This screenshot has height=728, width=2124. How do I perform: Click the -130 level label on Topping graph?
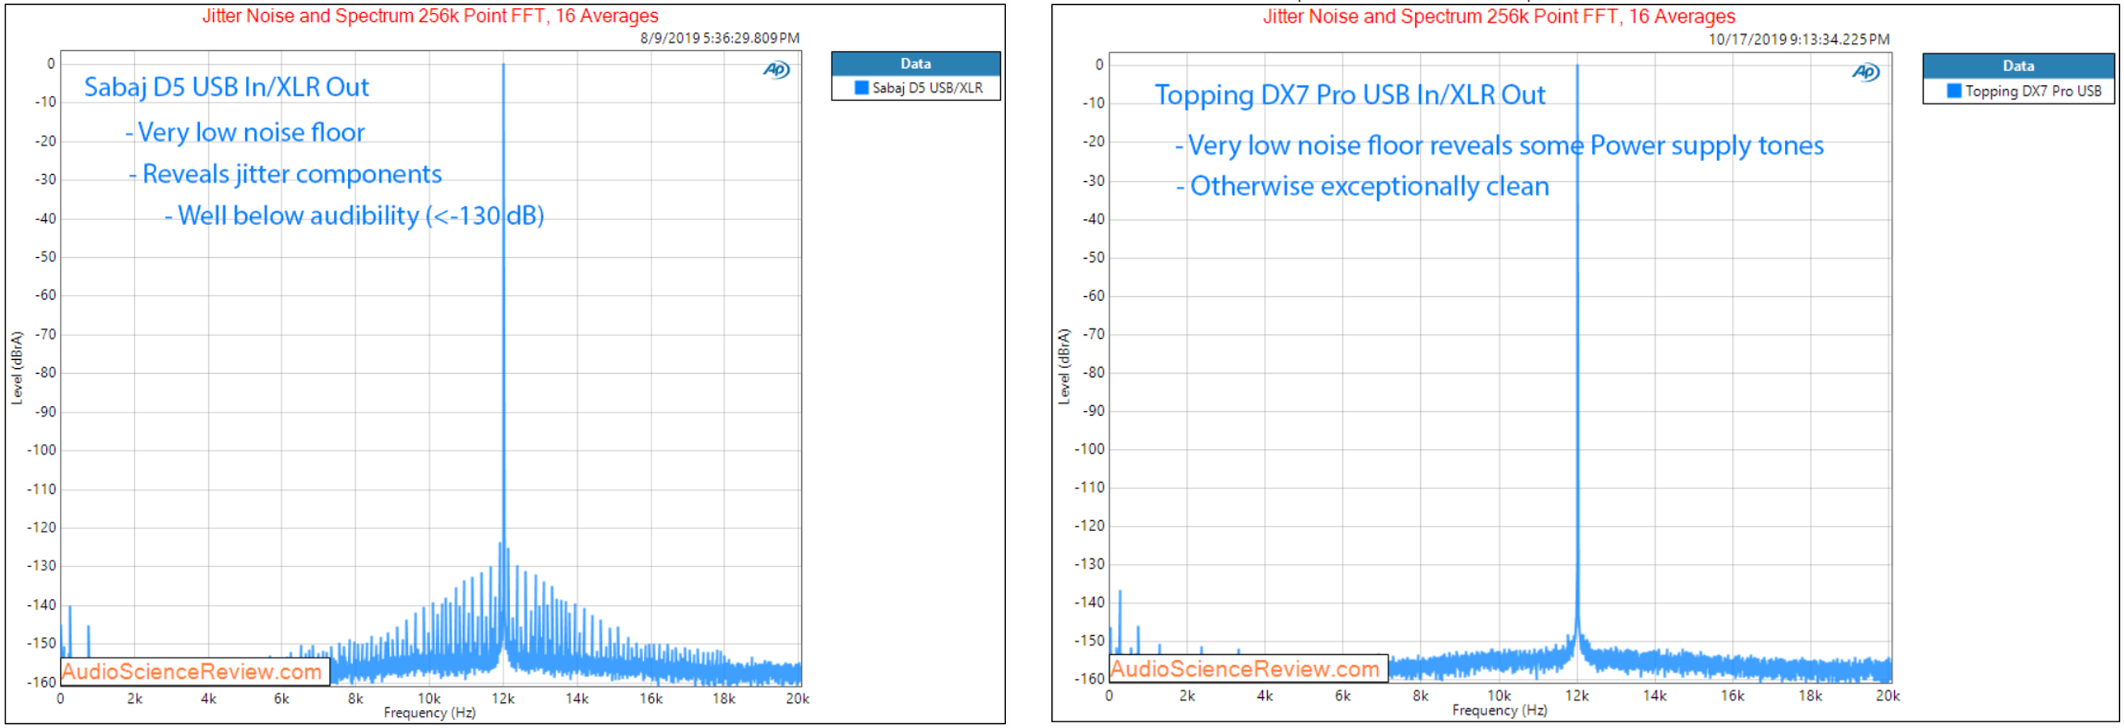(x=1089, y=565)
